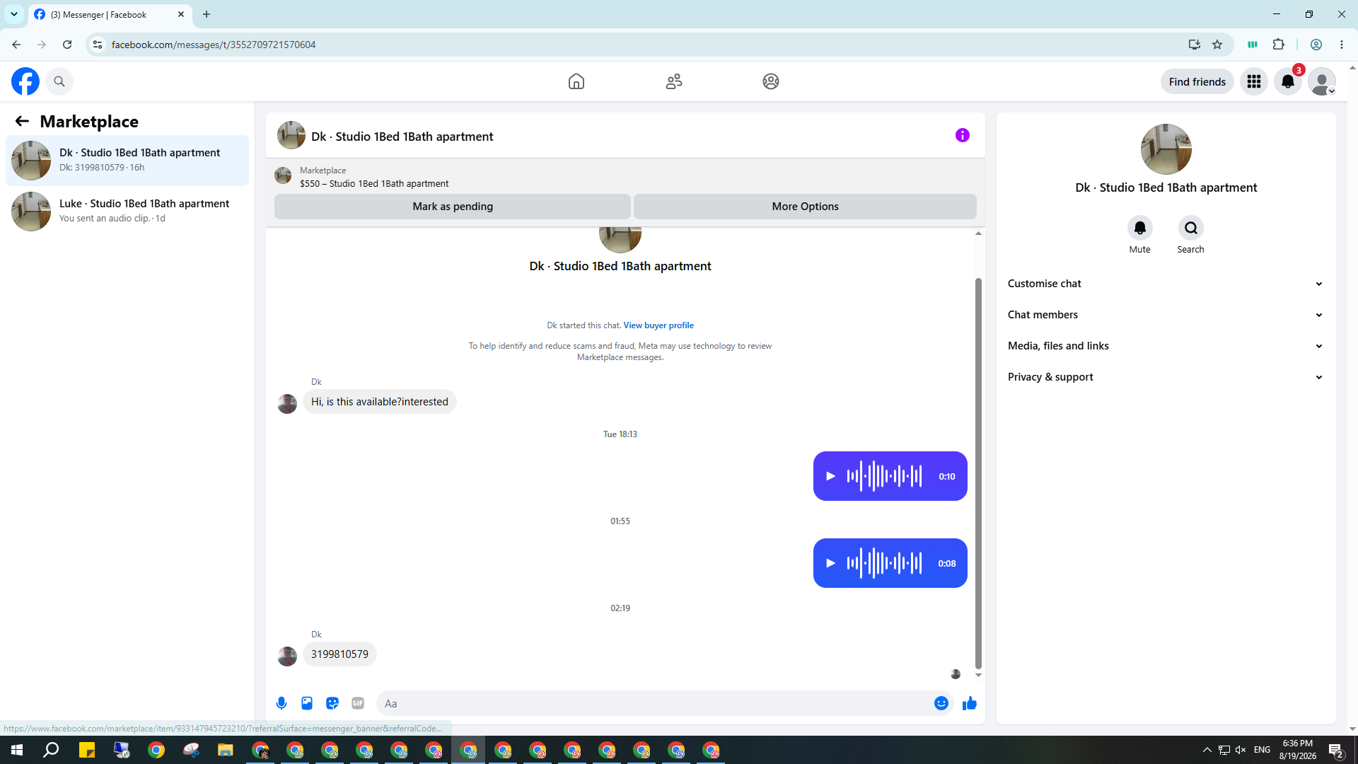The height and width of the screenshot is (764, 1358).
Task: Open Windows taskbar search
Action: point(51,750)
